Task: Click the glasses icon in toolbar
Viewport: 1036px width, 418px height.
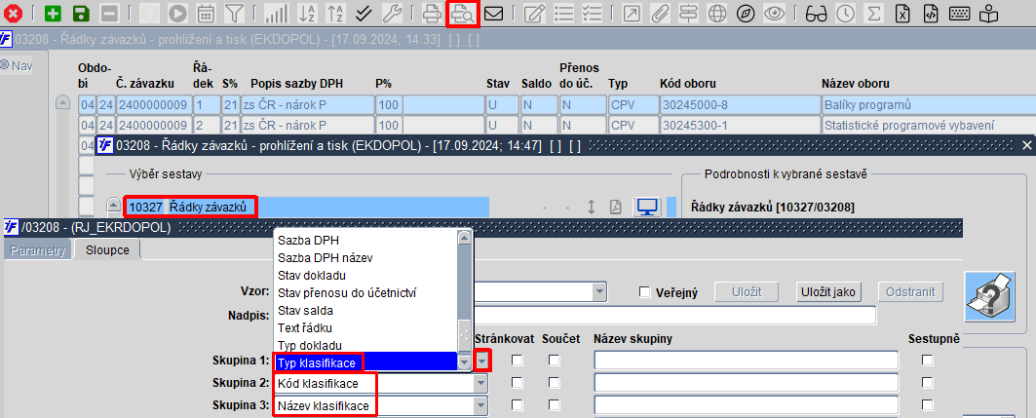Action: [816, 13]
